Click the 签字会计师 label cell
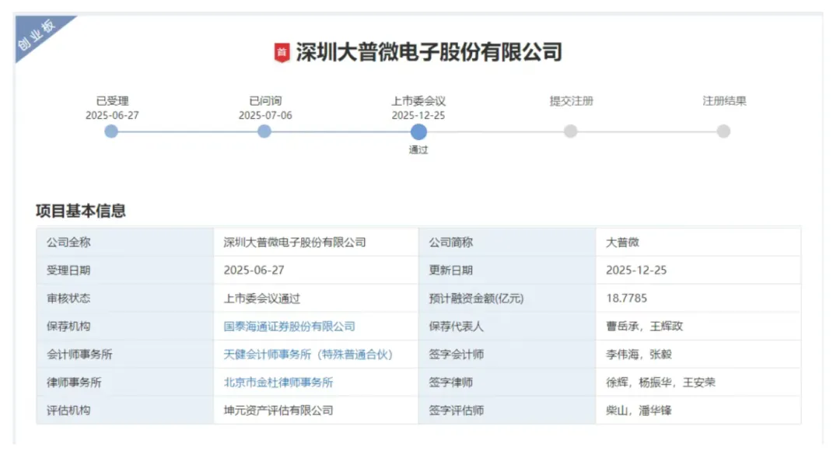The width and height of the screenshot is (840, 465). click(x=507, y=354)
